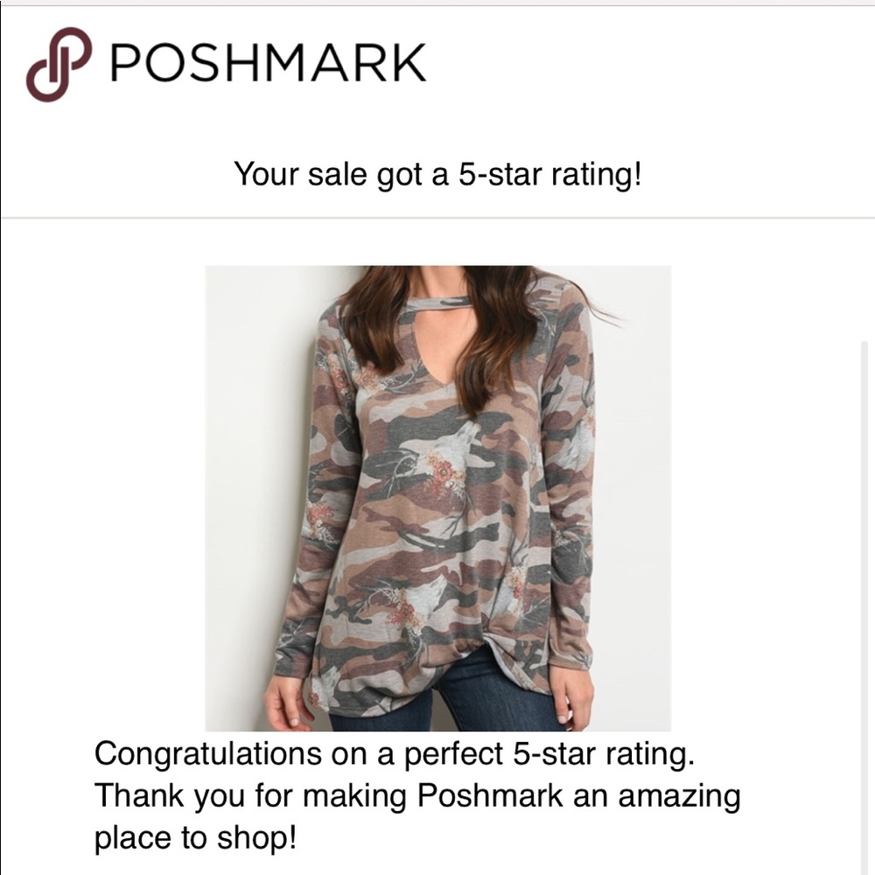Select the "Your sale got a 5-star rating!" heading
Viewport: 875px width, 875px height.
point(437,173)
